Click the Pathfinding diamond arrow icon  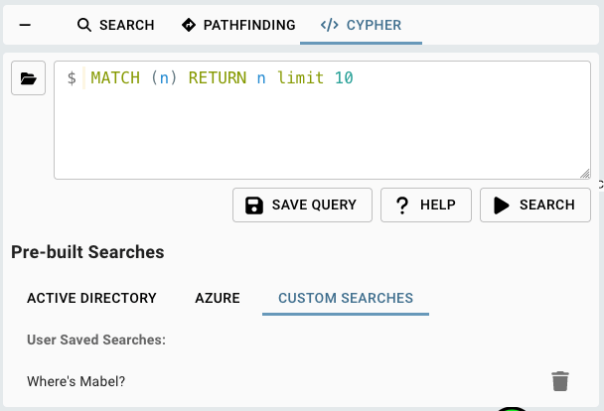(x=189, y=25)
